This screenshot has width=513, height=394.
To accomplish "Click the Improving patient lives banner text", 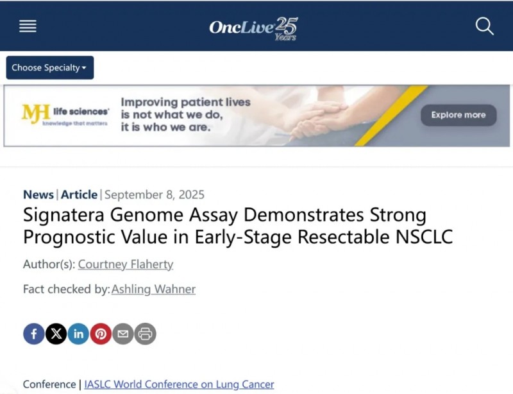I will (x=185, y=115).
